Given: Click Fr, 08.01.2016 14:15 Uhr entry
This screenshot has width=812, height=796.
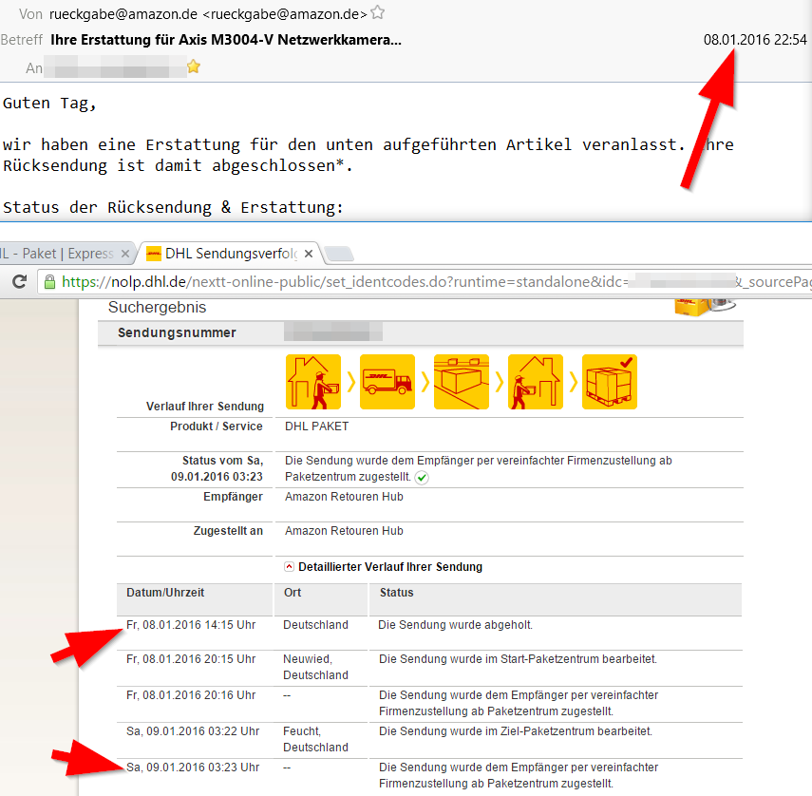Looking at the screenshot, I should (x=191, y=625).
